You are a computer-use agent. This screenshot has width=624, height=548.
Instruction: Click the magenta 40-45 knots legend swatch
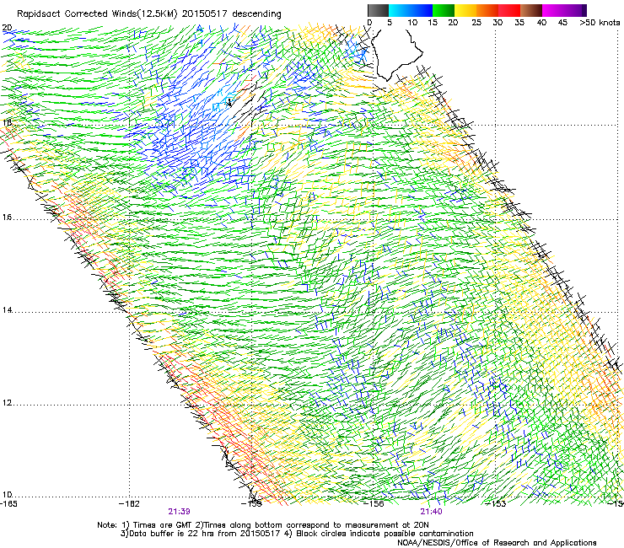(x=553, y=10)
